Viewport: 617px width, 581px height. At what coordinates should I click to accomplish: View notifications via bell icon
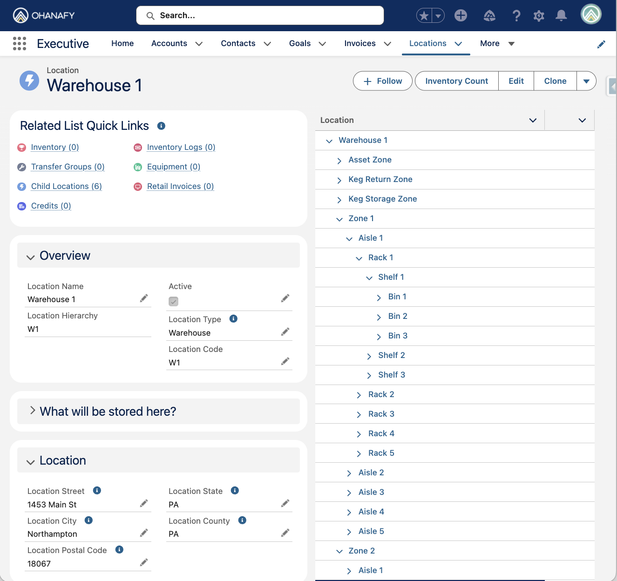click(x=561, y=15)
